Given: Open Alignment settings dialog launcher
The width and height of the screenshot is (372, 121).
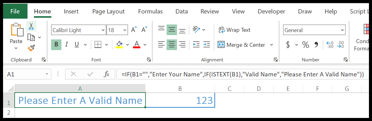Looking at the screenshot, I should pos(276,60).
